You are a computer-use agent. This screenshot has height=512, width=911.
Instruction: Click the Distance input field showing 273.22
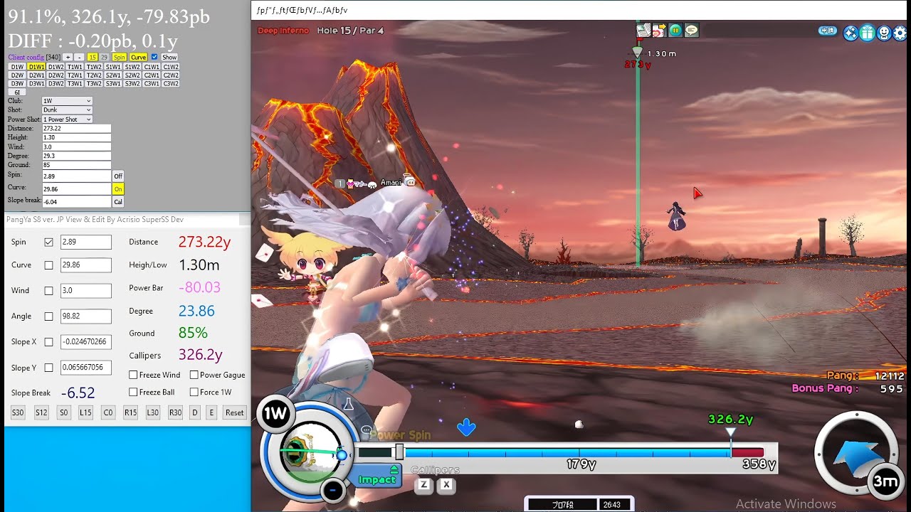(77, 129)
